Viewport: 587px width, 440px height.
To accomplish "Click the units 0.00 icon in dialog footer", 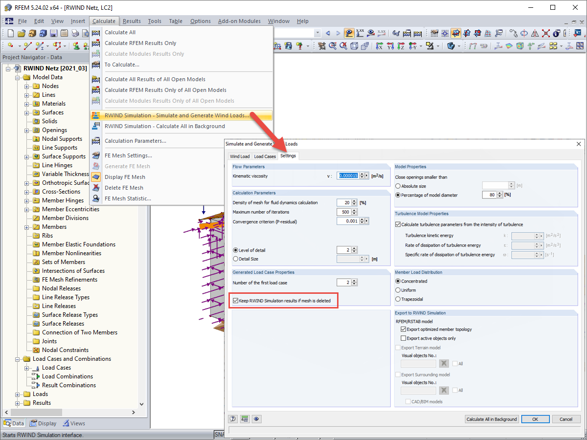I will 245,419.
